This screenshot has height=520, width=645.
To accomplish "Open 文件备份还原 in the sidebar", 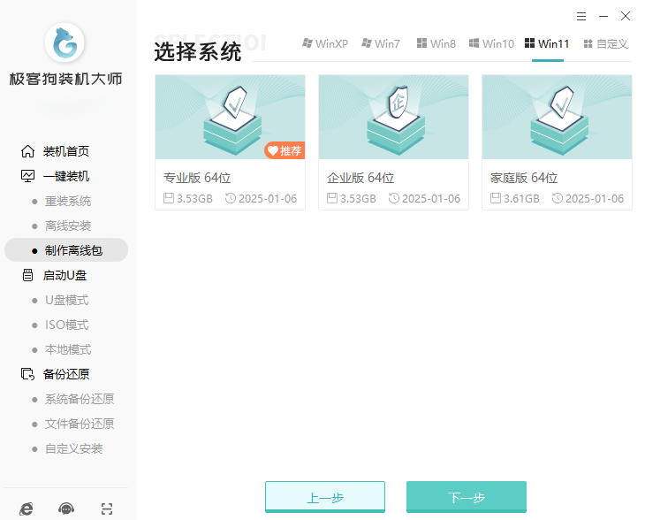I will coord(80,424).
